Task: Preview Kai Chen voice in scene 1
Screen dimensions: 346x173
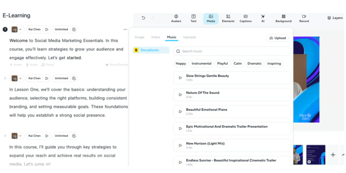Action: (x=47, y=29)
